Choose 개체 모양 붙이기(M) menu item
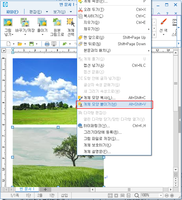This screenshot has height=200, width=182. click(x=114, y=104)
